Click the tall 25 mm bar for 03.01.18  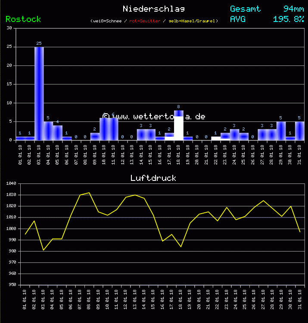click(x=39, y=93)
